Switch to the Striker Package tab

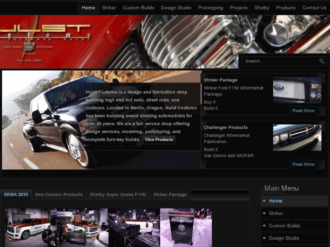click(x=170, y=195)
